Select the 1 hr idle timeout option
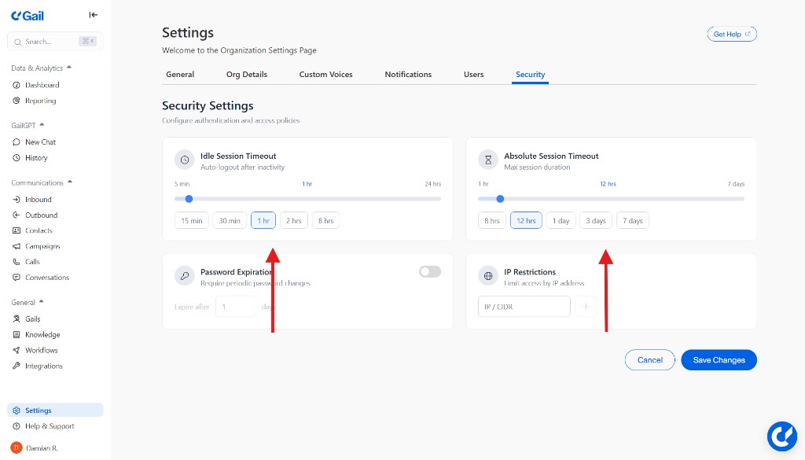This screenshot has width=805, height=460. pyautogui.click(x=263, y=221)
